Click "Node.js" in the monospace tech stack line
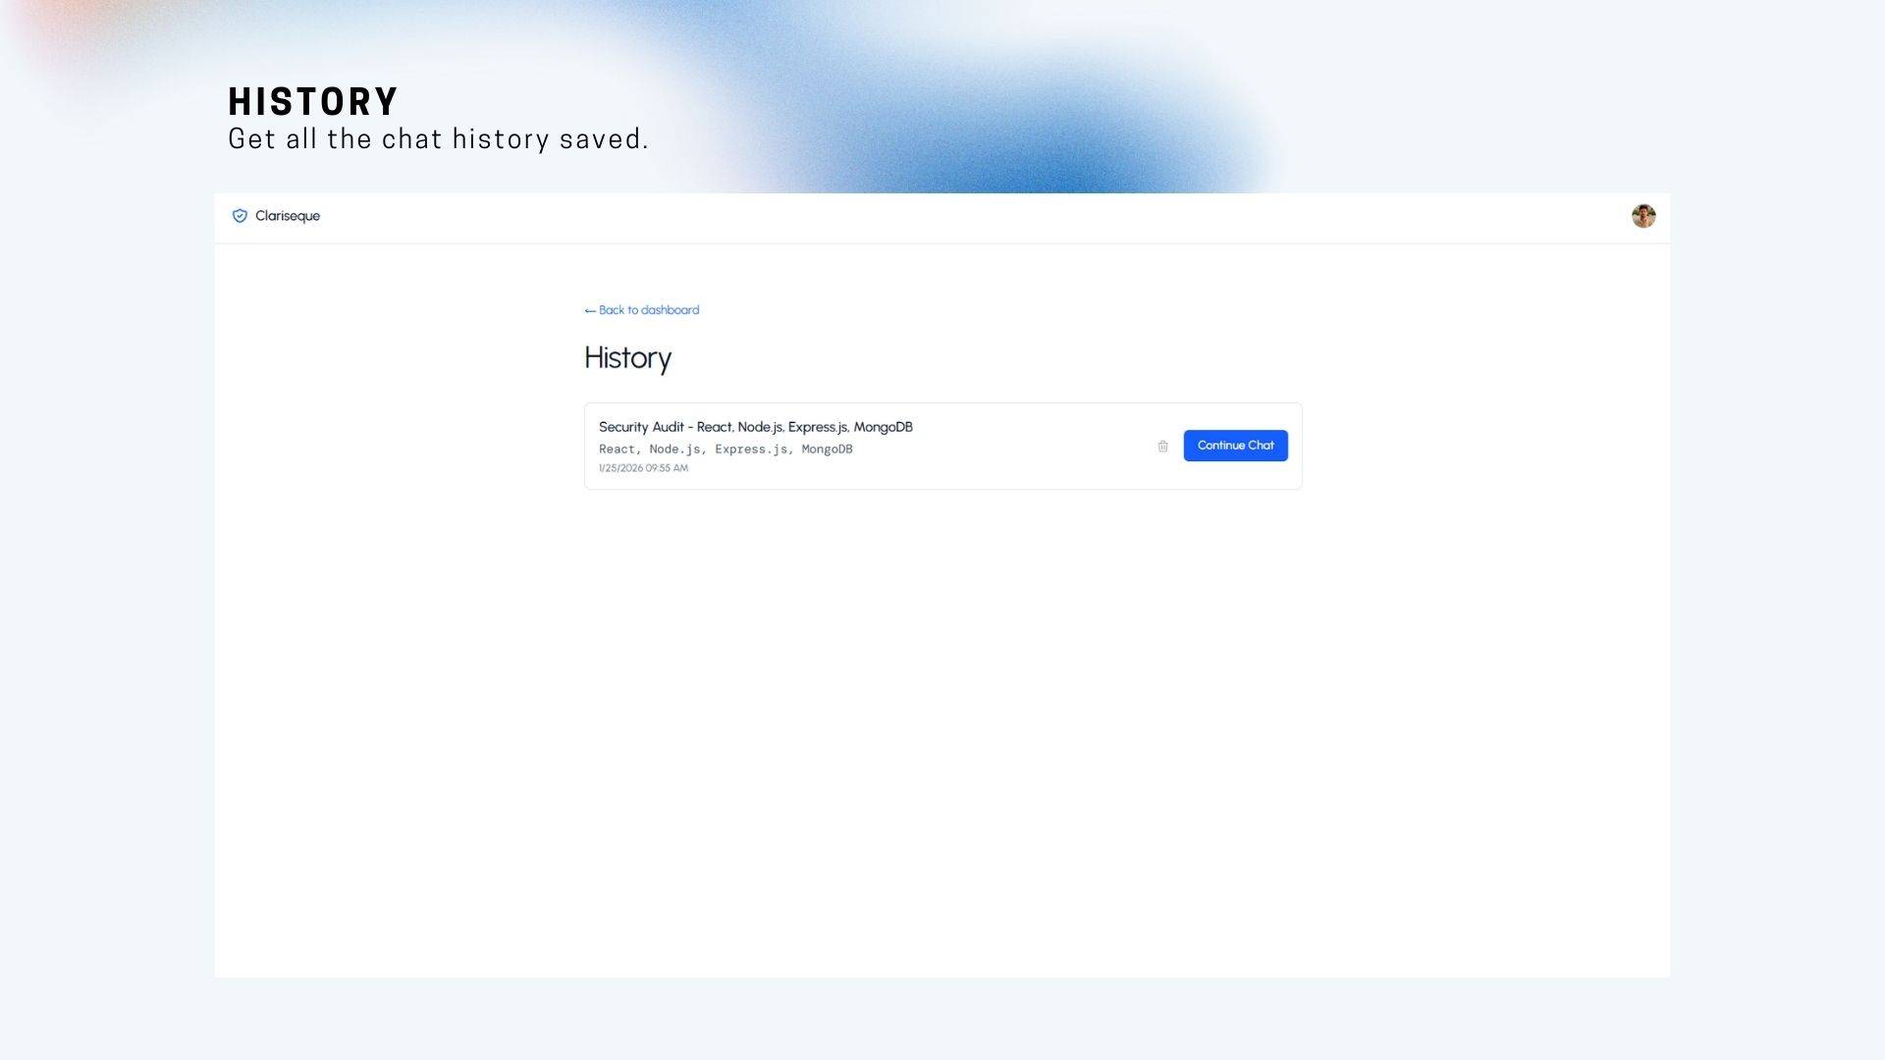 click(674, 450)
